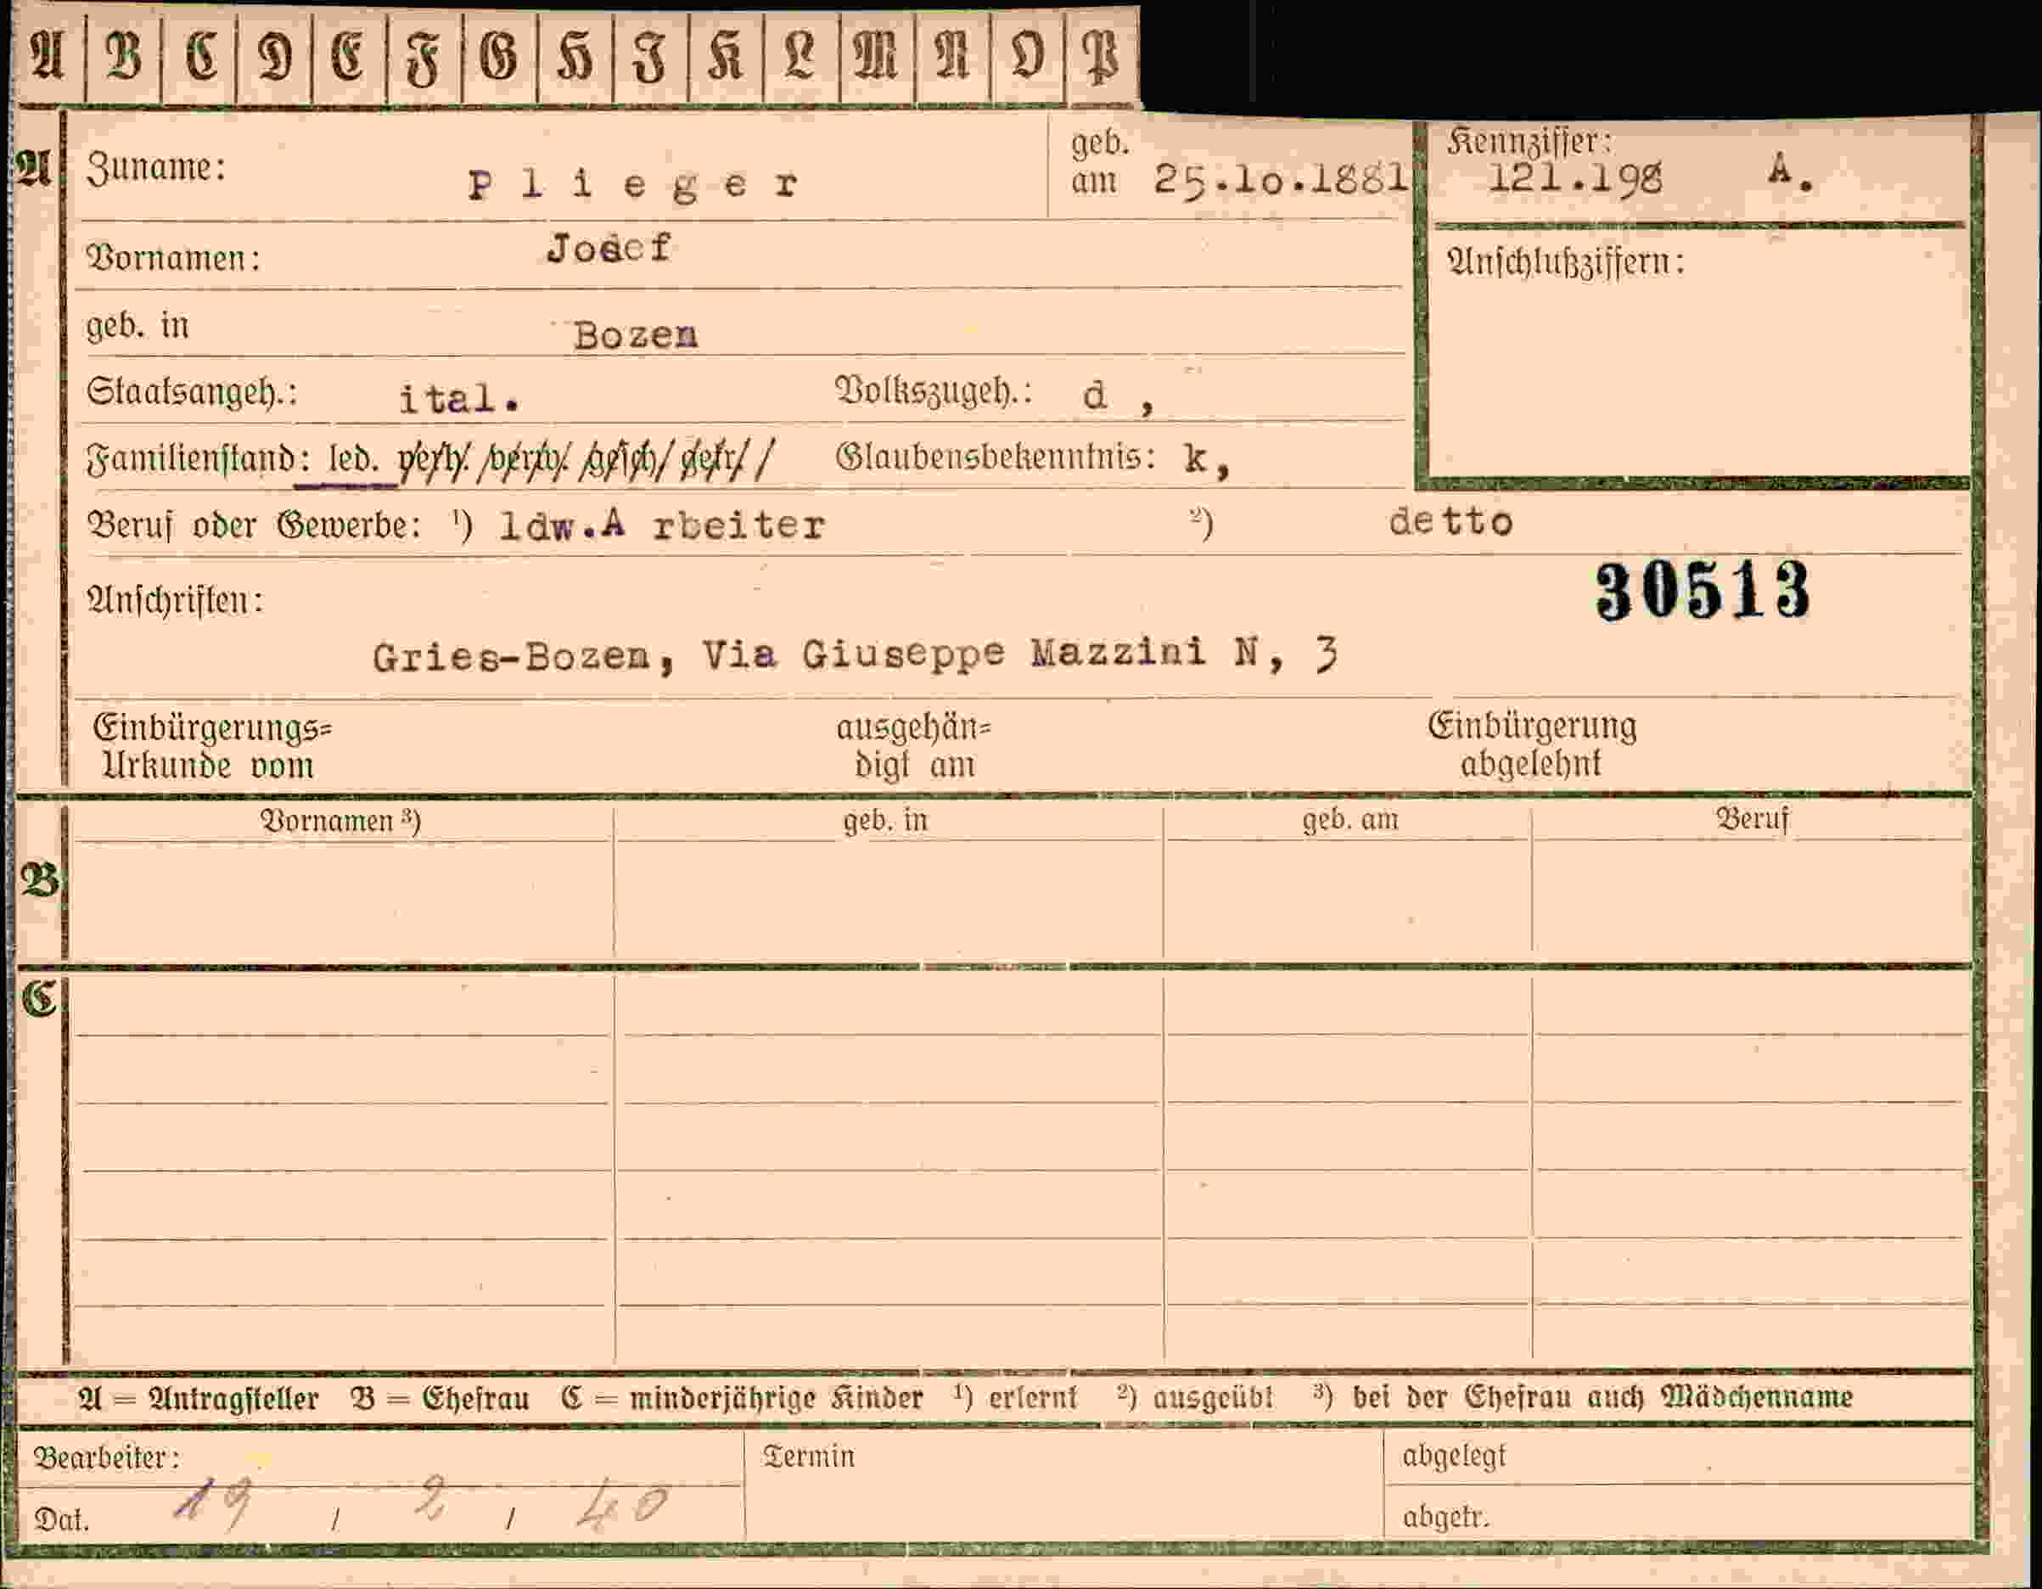Select the Fraktur letter C index tab
This screenshot has width=2042, height=1589.
point(199,57)
